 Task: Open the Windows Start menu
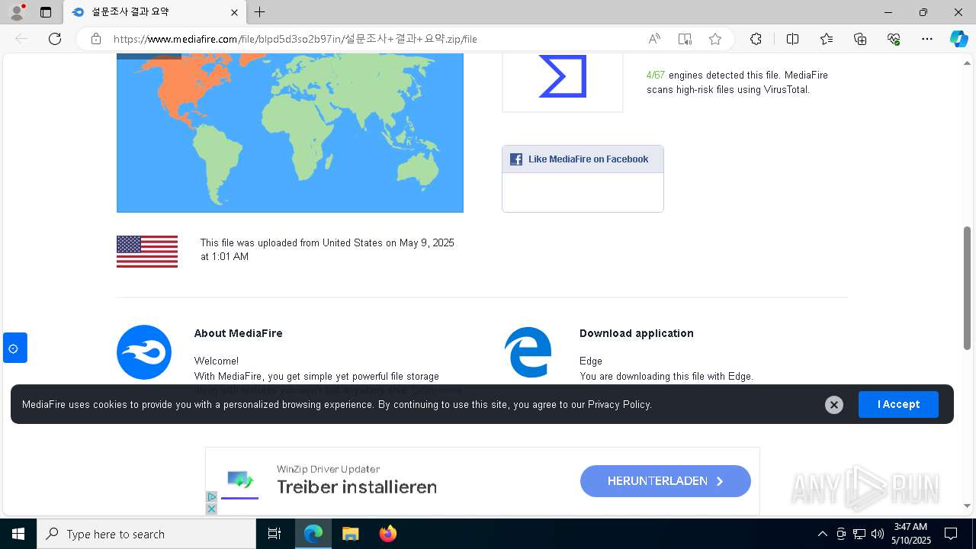18,534
